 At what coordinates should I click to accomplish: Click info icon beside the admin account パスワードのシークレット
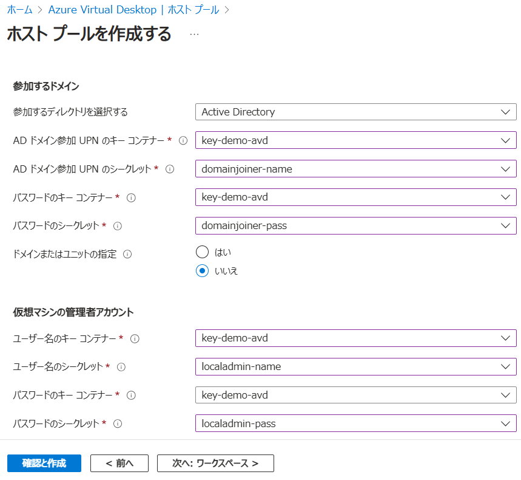click(118, 423)
